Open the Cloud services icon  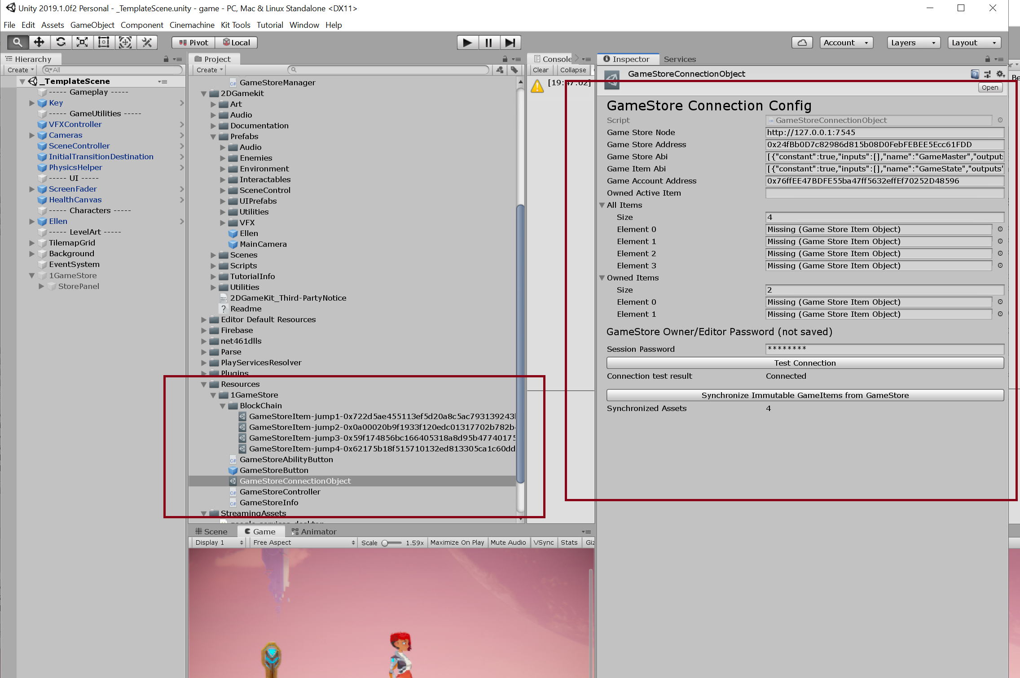click(x=802, y=42)
